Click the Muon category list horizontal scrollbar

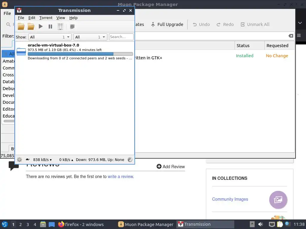point(9,121)
